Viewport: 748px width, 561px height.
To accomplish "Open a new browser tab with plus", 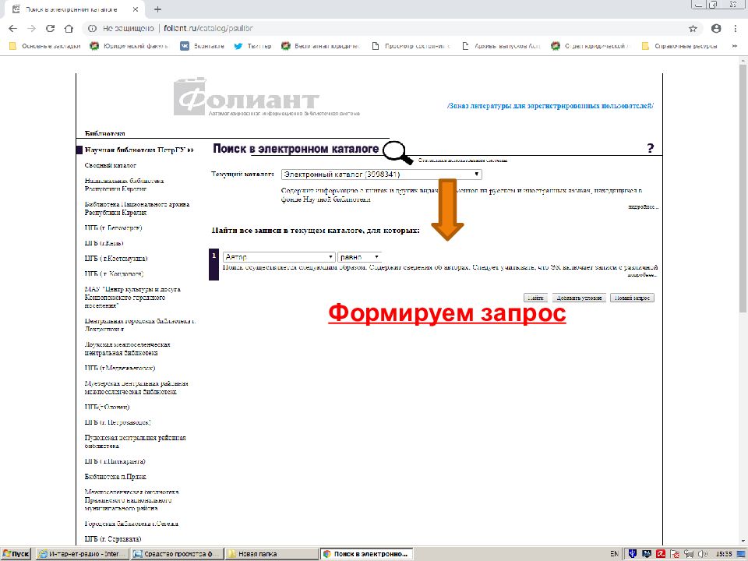I will coord(157,9).
